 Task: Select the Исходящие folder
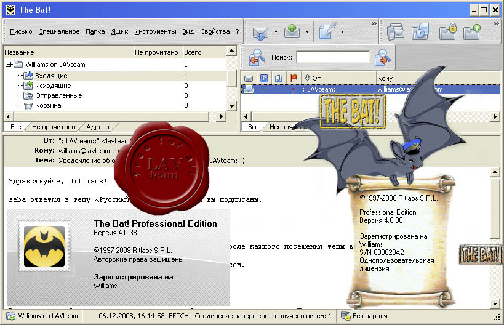point(53,86)
